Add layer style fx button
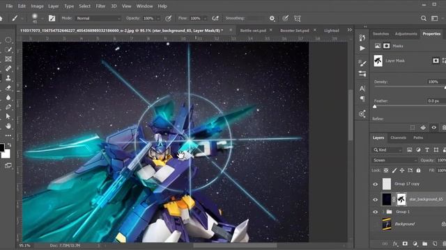 pyautogui.click(x=395, y=244)
